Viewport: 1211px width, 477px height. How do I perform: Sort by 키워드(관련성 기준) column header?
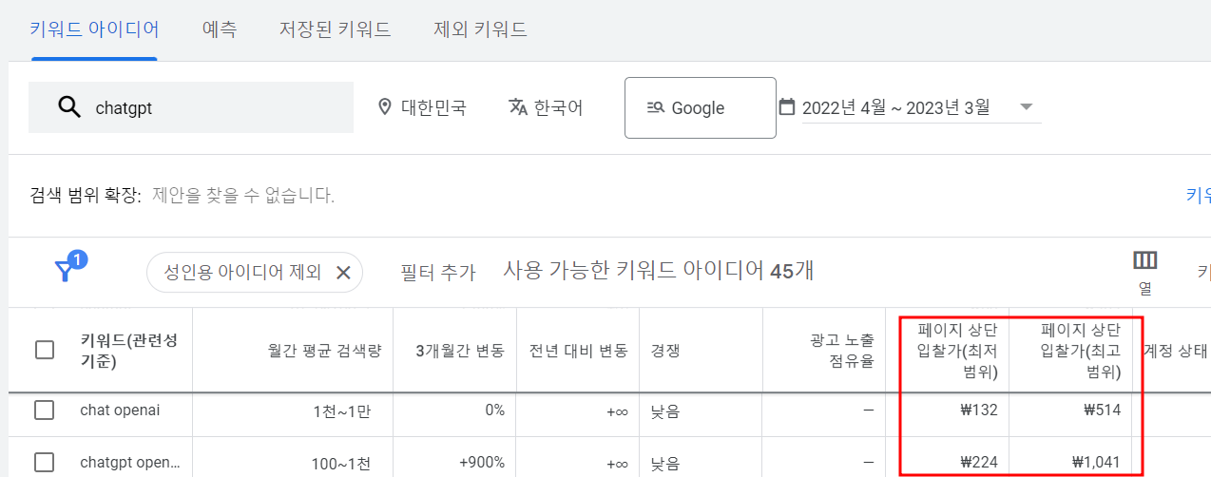coord(128,350)
